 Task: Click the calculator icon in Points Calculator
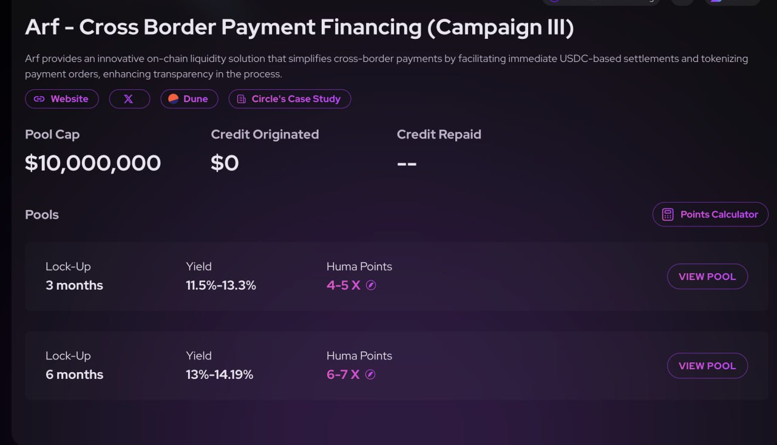pyautogui.click(x=668, y=214)
